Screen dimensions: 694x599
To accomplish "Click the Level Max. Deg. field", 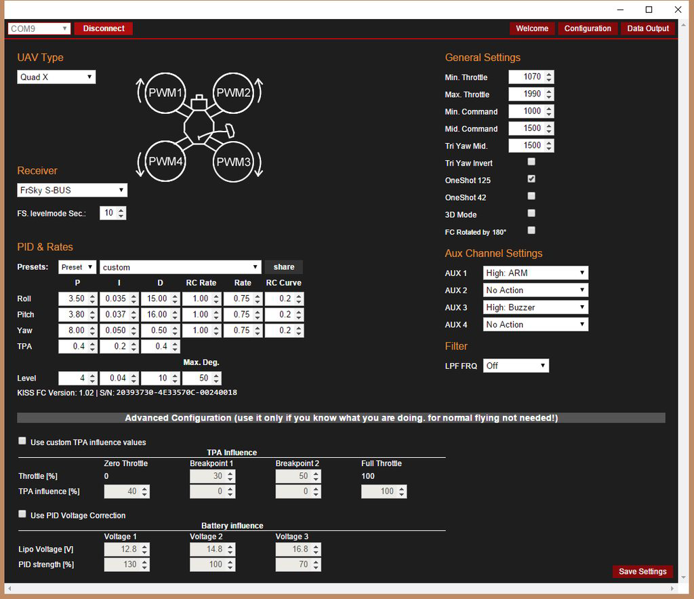I will point(201,379).
